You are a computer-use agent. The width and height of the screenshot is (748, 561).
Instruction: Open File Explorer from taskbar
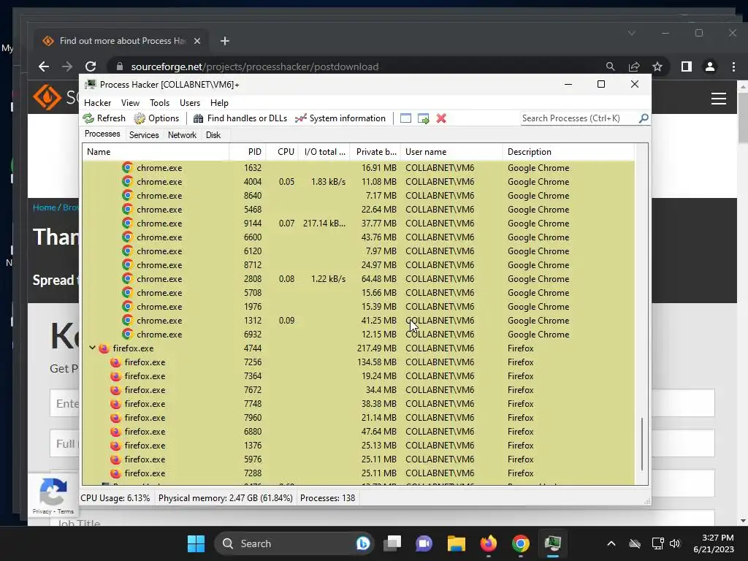coord(457,543)
